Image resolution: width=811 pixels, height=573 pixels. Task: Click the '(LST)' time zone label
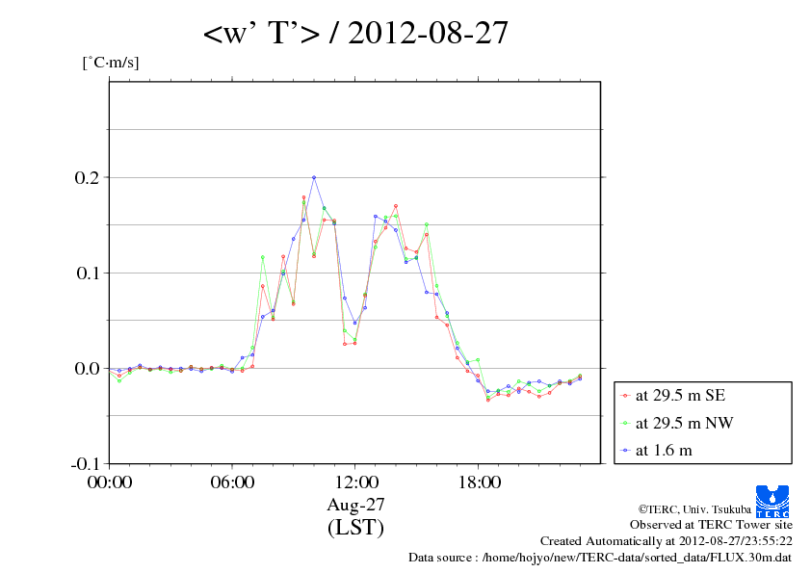(355, 528)
